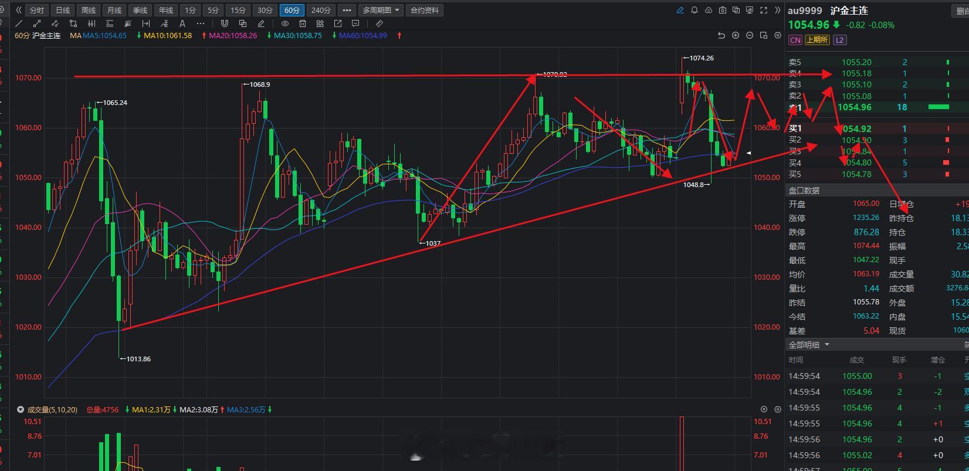Click the MA30:1058.75 indicator label
Screen dimensions: 969x471
pos(298,35)
